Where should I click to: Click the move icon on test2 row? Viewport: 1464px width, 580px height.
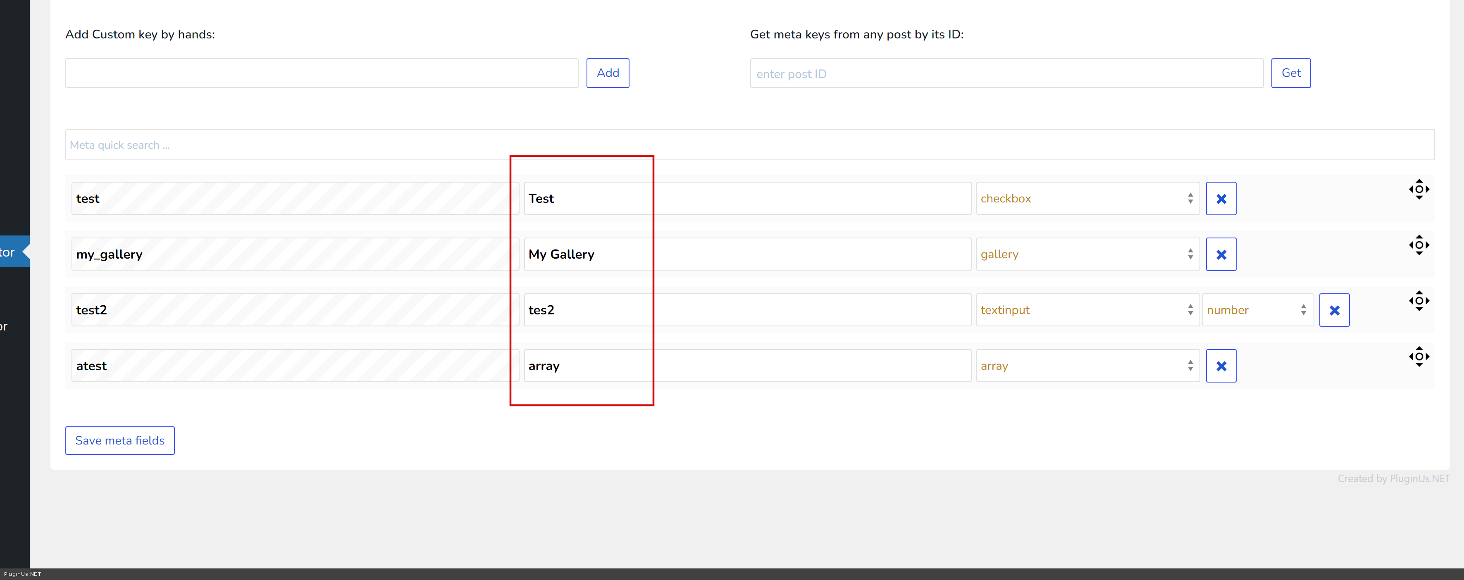pos(1419,300)
